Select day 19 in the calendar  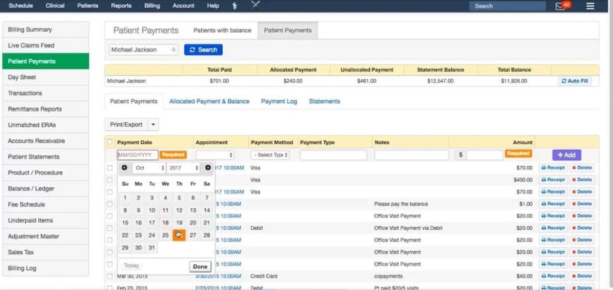click(x=179, y=223)
